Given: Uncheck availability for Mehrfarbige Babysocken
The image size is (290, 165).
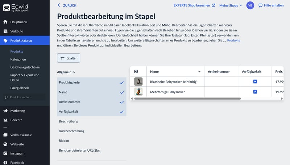Looking at the screenshot, I should pos(255,92).
